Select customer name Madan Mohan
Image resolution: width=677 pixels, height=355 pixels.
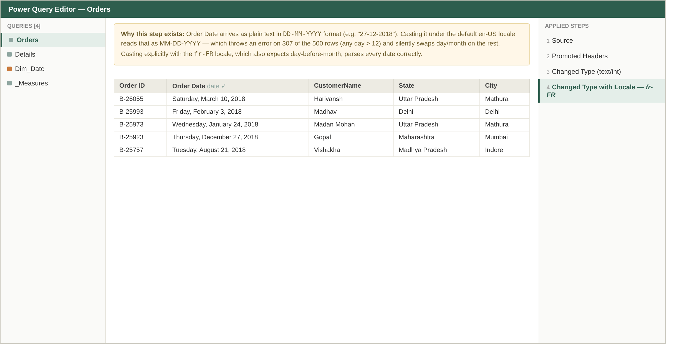point(351,125)
